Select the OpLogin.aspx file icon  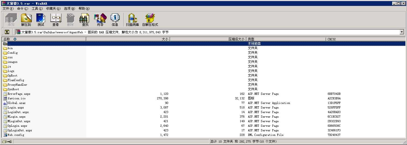pos(5,126)
